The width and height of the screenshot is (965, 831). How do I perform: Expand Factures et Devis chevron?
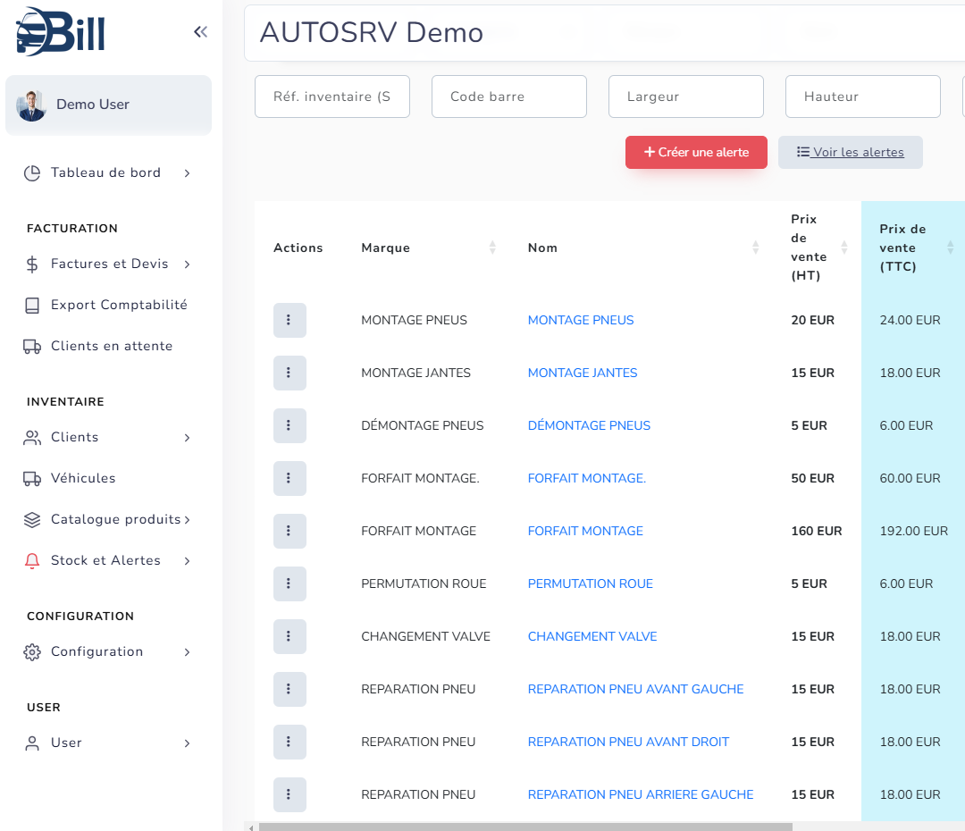187,264
